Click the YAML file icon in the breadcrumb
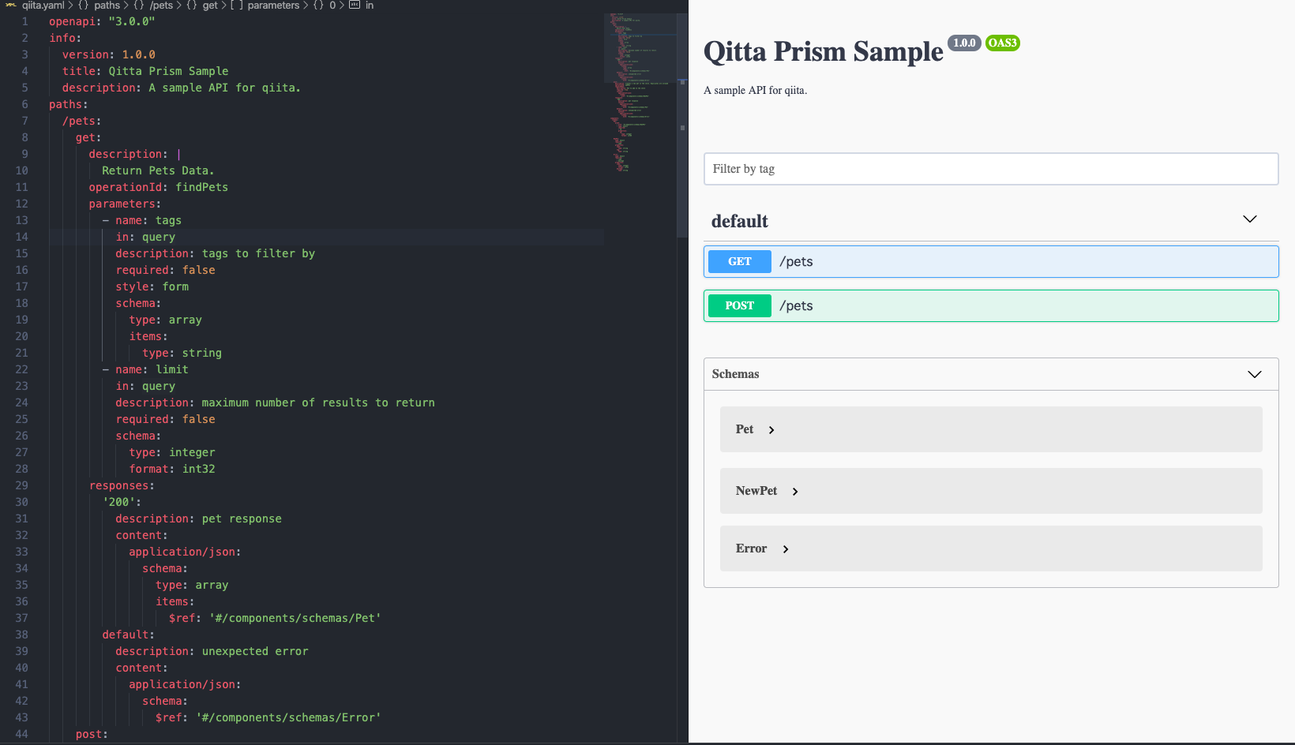 9,5
